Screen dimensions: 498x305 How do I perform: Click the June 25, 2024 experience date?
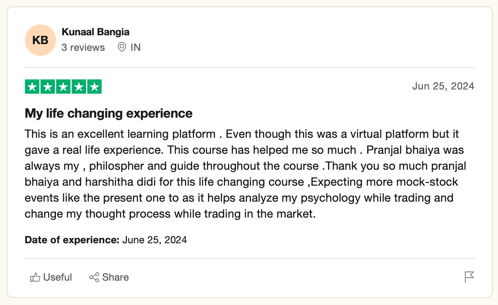[x=154, y=239]
